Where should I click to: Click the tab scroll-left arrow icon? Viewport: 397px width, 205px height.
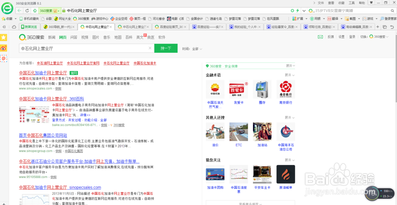click(4, 27)
